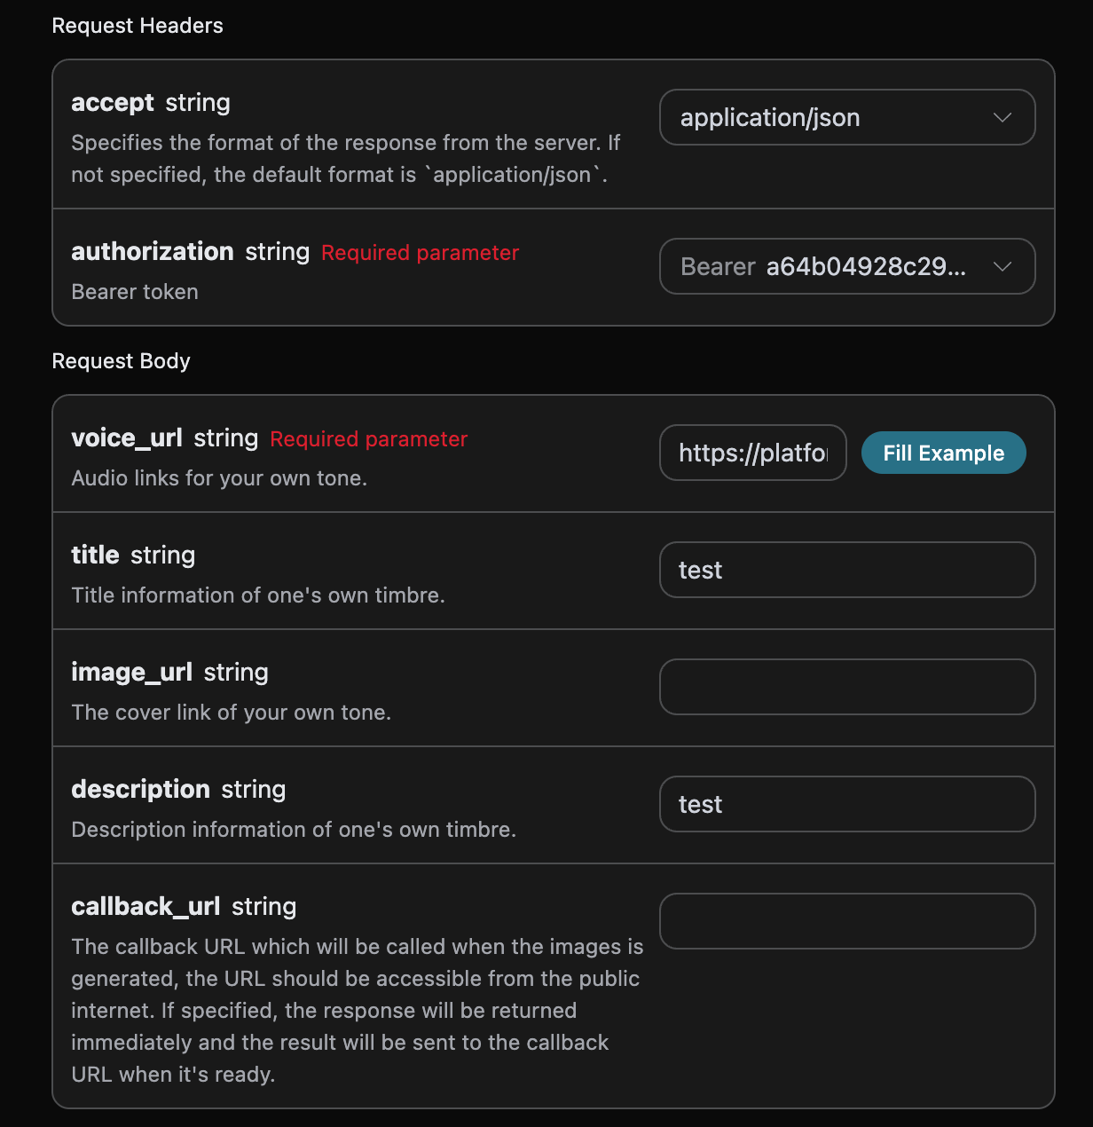Click the authorization parameter name label
The height and width of the screenshot is (1127, 1093).
coord(153,252)
